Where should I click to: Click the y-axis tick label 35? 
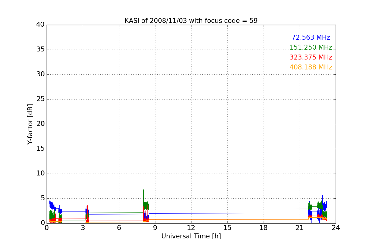point(40,50)
